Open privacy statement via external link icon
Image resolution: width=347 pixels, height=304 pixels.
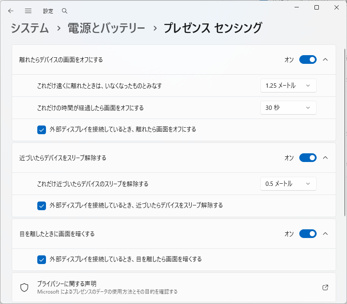[x=325, y=287]
